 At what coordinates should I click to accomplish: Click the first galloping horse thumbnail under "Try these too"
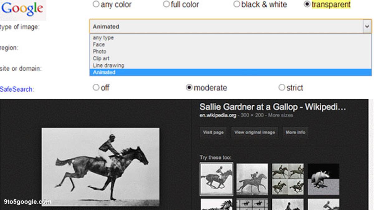pyautogui.click(x=217, y=178)
